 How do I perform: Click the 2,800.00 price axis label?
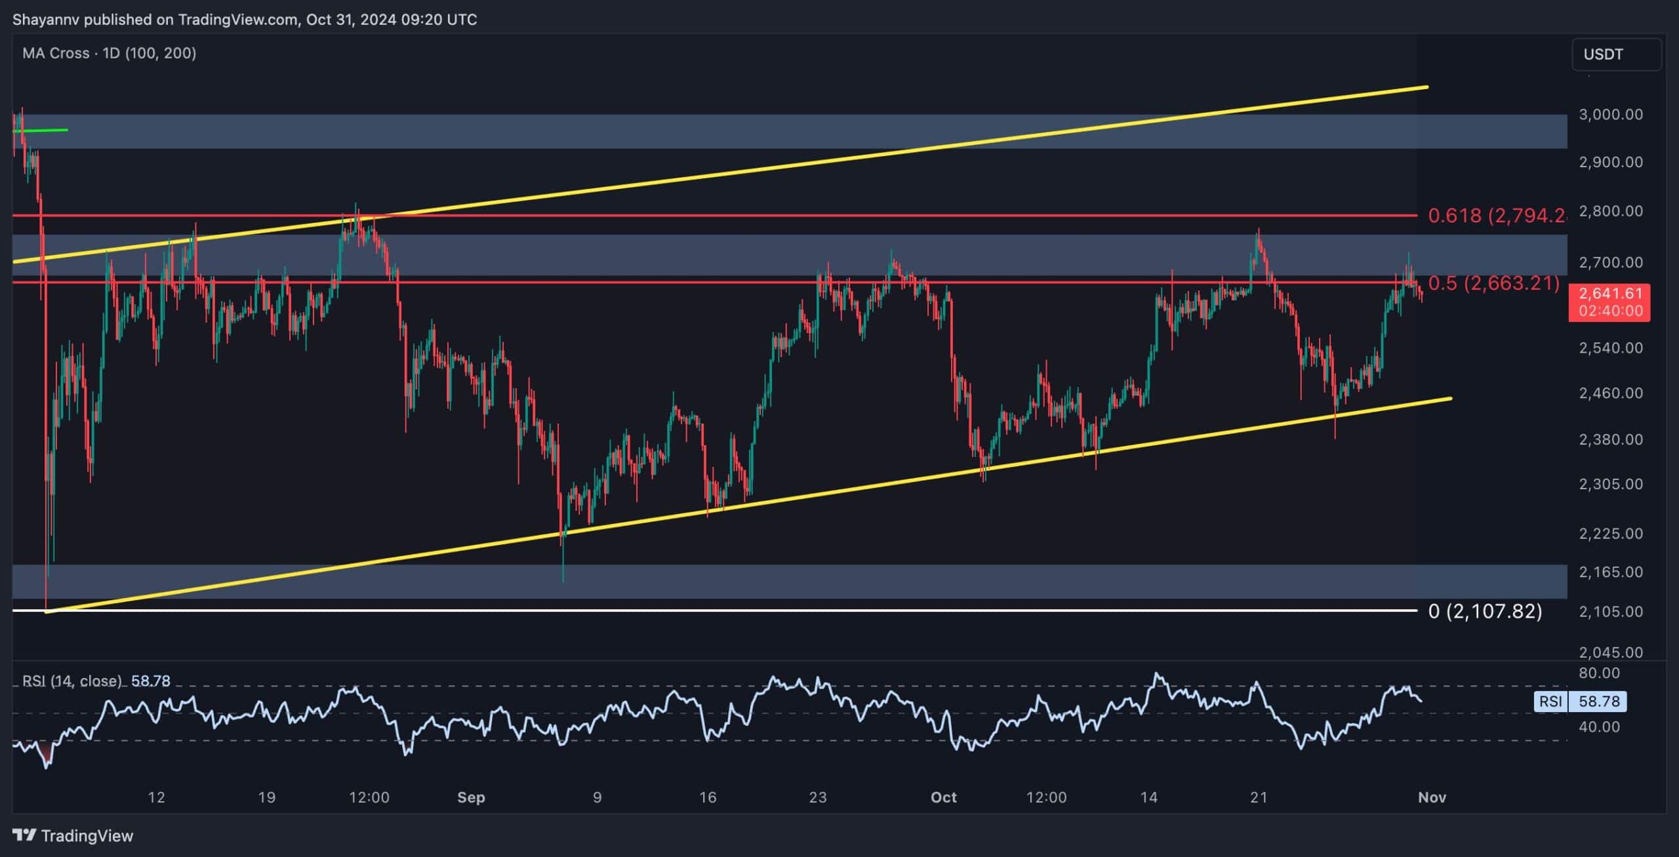tap(1611, 211)
